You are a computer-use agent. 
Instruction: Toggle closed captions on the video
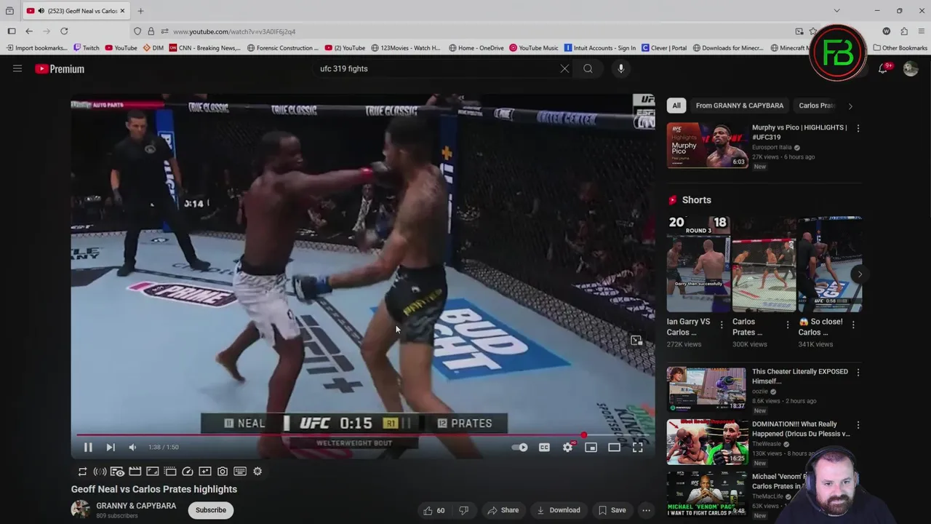pos(544,448)
